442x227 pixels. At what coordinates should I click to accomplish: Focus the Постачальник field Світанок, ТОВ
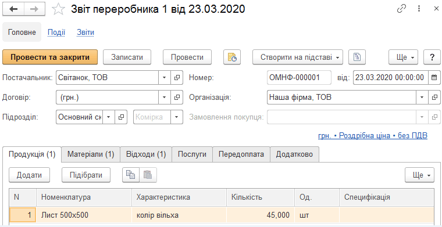tap(108, 77)
